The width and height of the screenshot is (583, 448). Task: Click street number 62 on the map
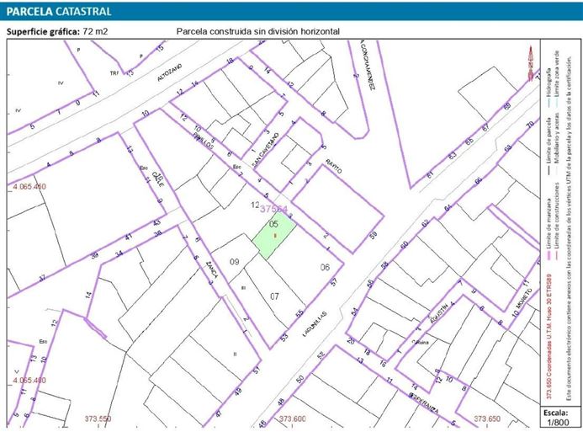[x=426, y=223]
